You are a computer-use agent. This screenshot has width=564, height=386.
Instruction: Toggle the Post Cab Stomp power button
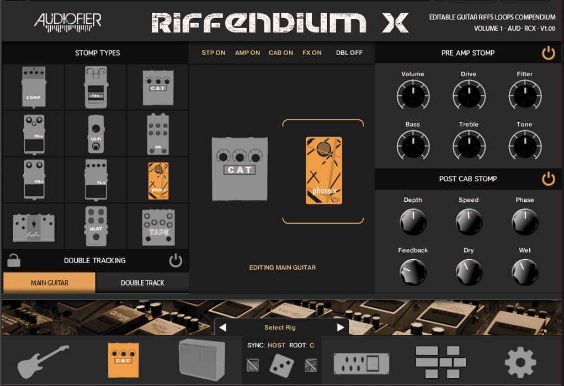548,179
